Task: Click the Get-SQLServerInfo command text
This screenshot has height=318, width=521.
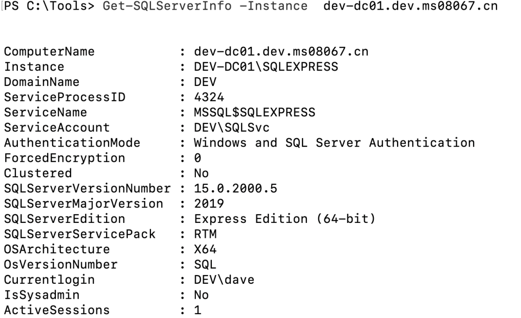Action: coord(167,6)
